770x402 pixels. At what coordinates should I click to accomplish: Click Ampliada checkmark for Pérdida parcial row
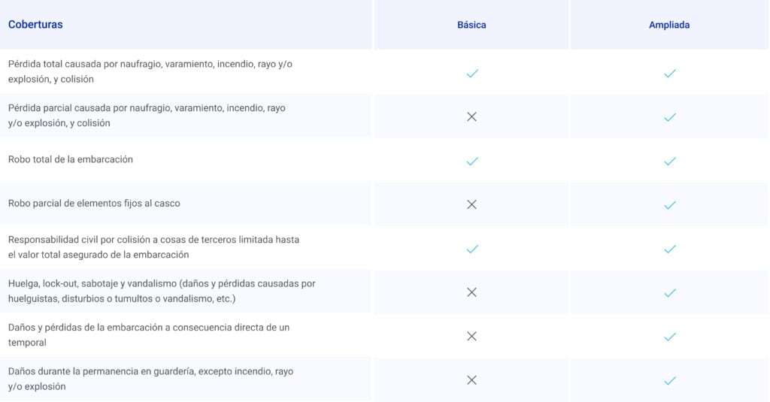670,117
